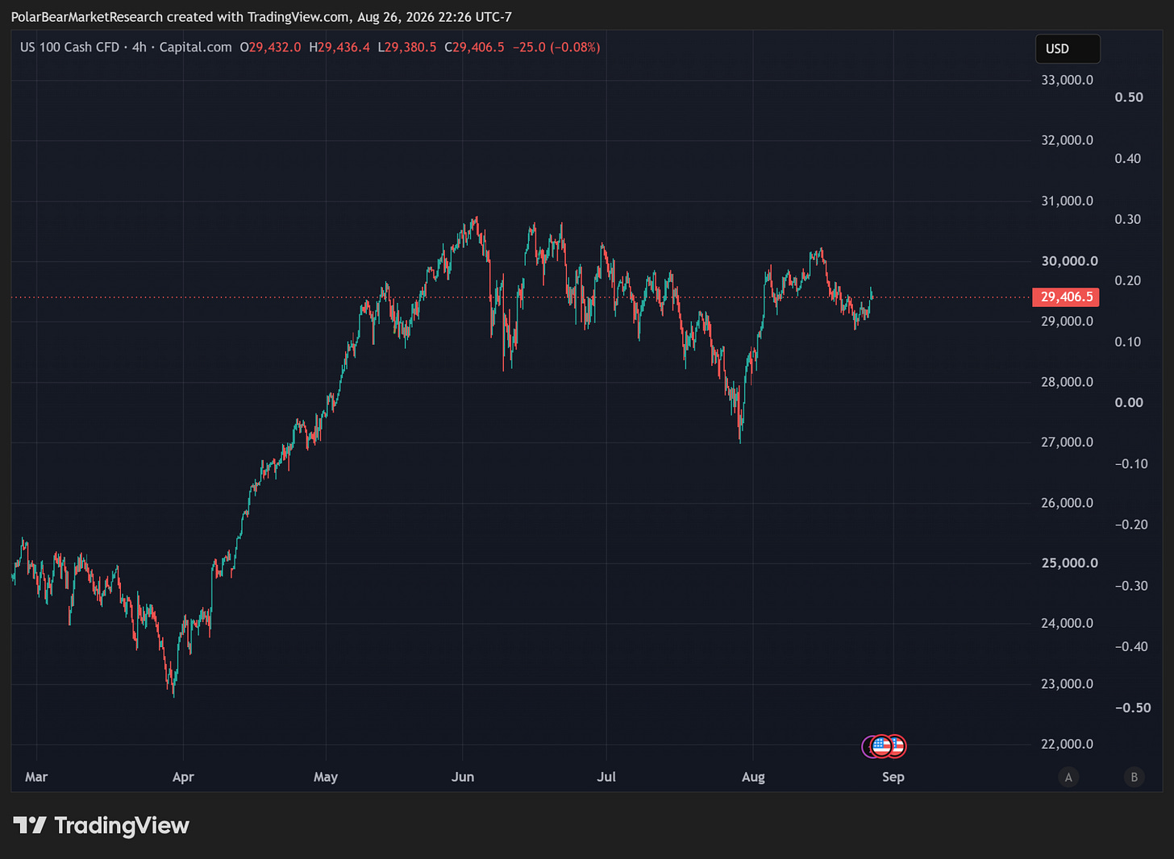Click the Capital.com source label
Viewport: 1174px width, 859px height.
click(195, 48)
